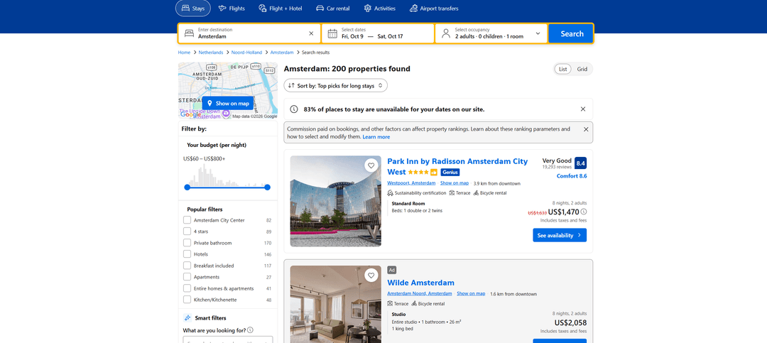Click the Smart filters text box
The height and width of the screenshot is (343, 767).
tap(228, 339)
